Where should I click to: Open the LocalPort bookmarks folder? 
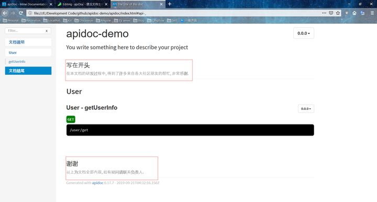[x=52, y=20]
